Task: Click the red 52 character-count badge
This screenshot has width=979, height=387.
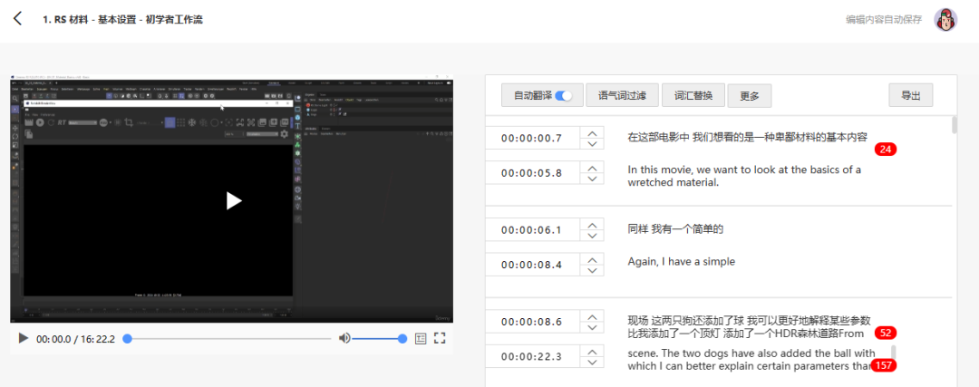Action: [886, 333]
